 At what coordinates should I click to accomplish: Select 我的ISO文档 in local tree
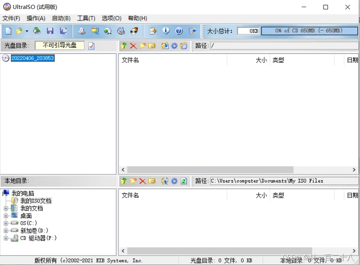pyautogui.click(x=36, y=201)
